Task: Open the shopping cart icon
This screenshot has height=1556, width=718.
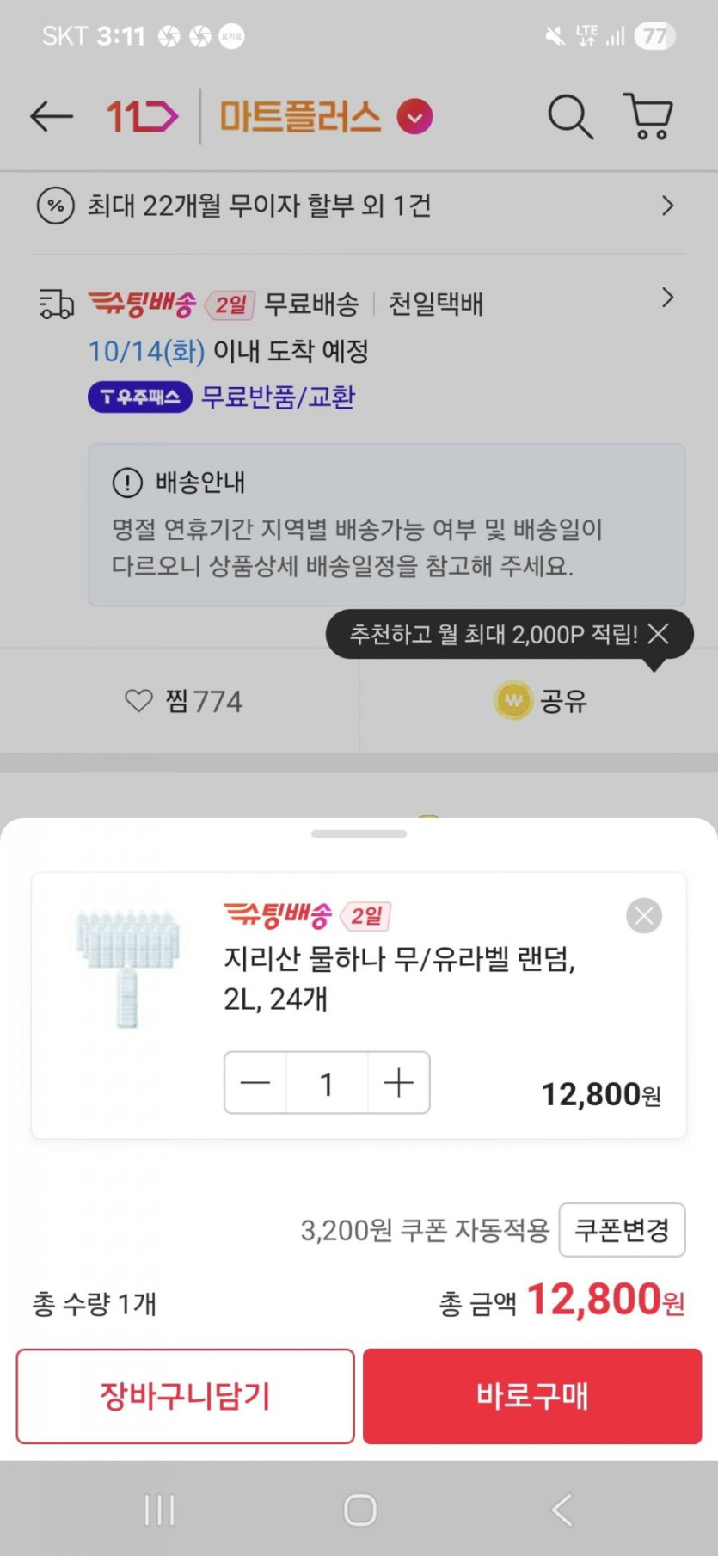Action: [x=647, y=116]
